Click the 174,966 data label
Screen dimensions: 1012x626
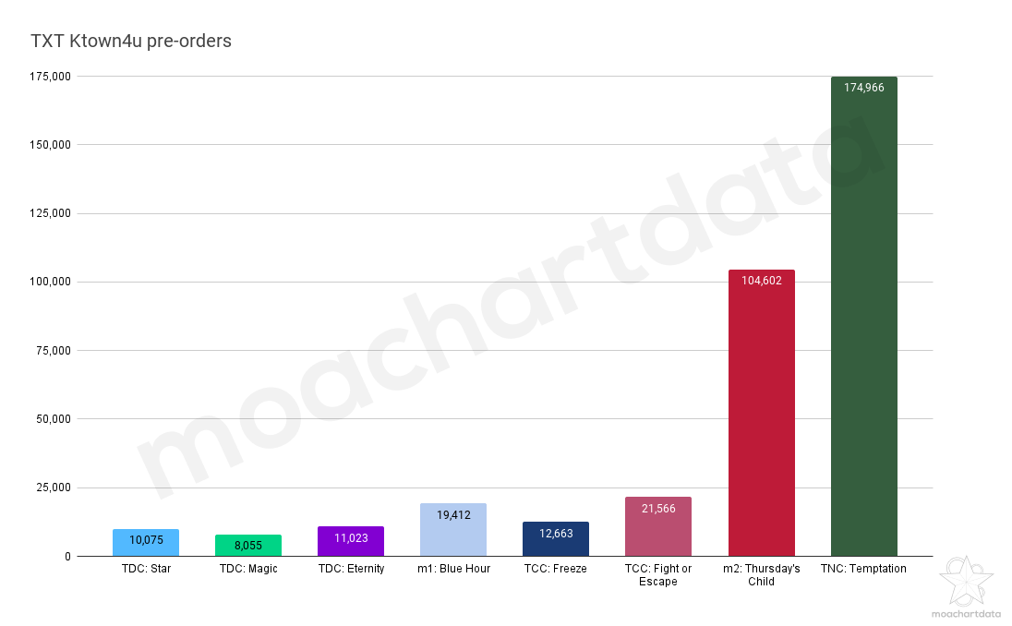pos(864,87)
